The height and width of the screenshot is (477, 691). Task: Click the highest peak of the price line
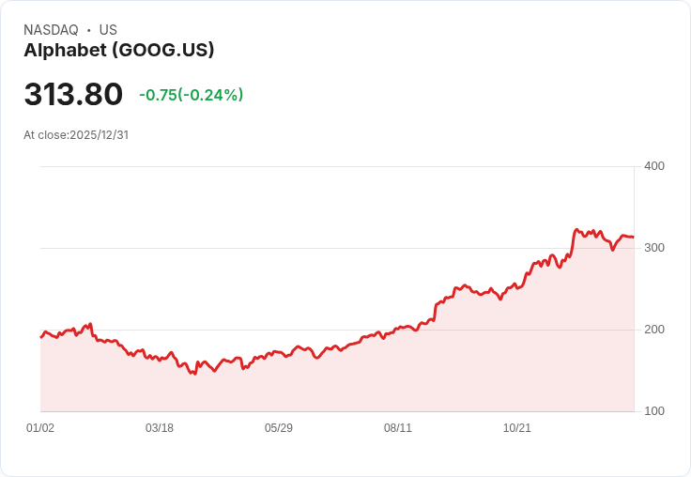click(576, 229)
